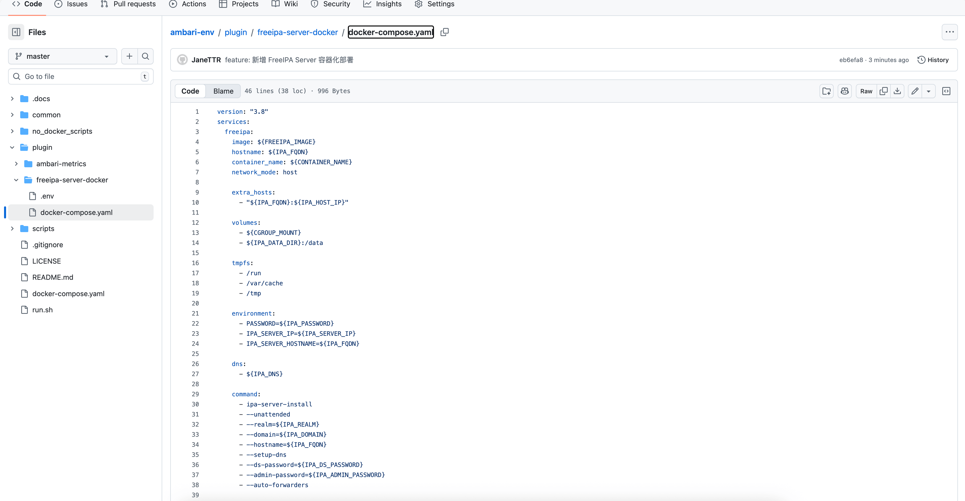965x501 pixels.
Task: Add a new file with plus icon
Action: point(129,56)
